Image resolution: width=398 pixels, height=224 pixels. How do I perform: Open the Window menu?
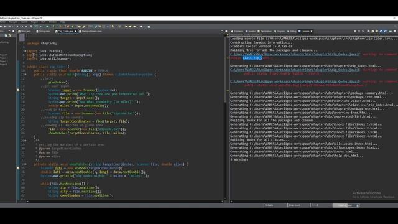(x=53, y=22)
